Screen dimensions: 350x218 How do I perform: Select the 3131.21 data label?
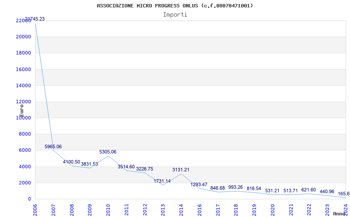click(181, 170)
